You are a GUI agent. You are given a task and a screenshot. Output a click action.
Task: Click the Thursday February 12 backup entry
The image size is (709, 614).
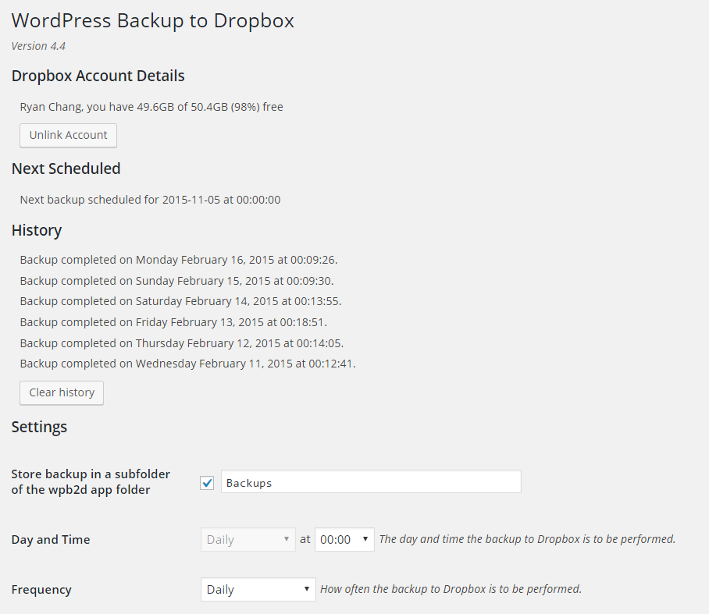(181, 343)
